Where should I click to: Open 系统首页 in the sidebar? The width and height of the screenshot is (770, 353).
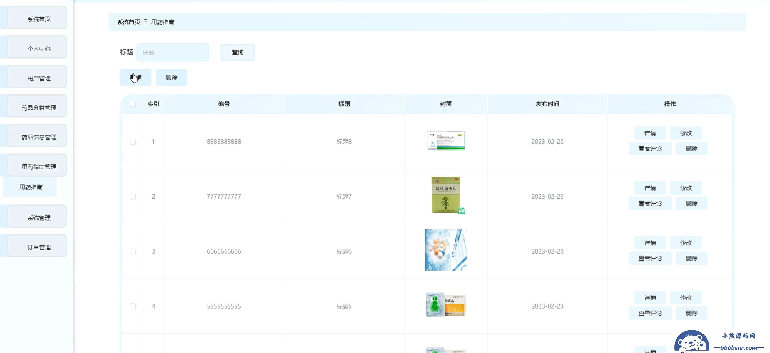(x=37, y=18)
